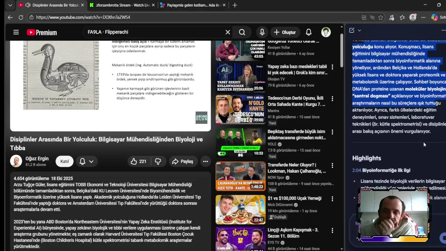The width and height of the screenshot is (446, 251).
Task: Expand the sidebar chevron next to compose icon
Action: coord(359,30)
